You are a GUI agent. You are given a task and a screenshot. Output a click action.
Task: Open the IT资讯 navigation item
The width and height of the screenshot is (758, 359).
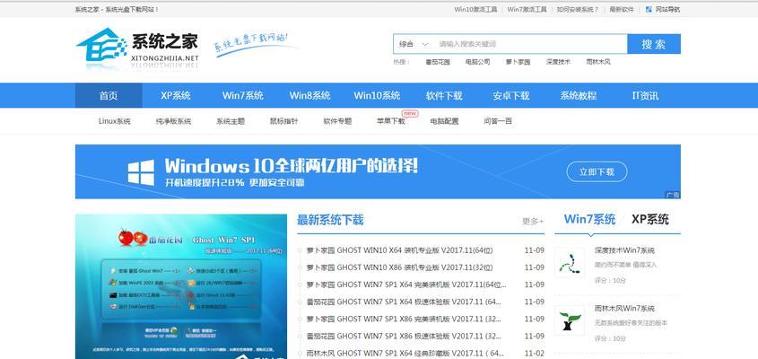pos(645,95)
